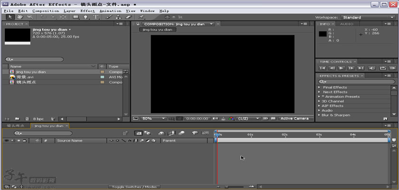Toggle the composition viewer lock icon
399x190 pixels.
138,24
